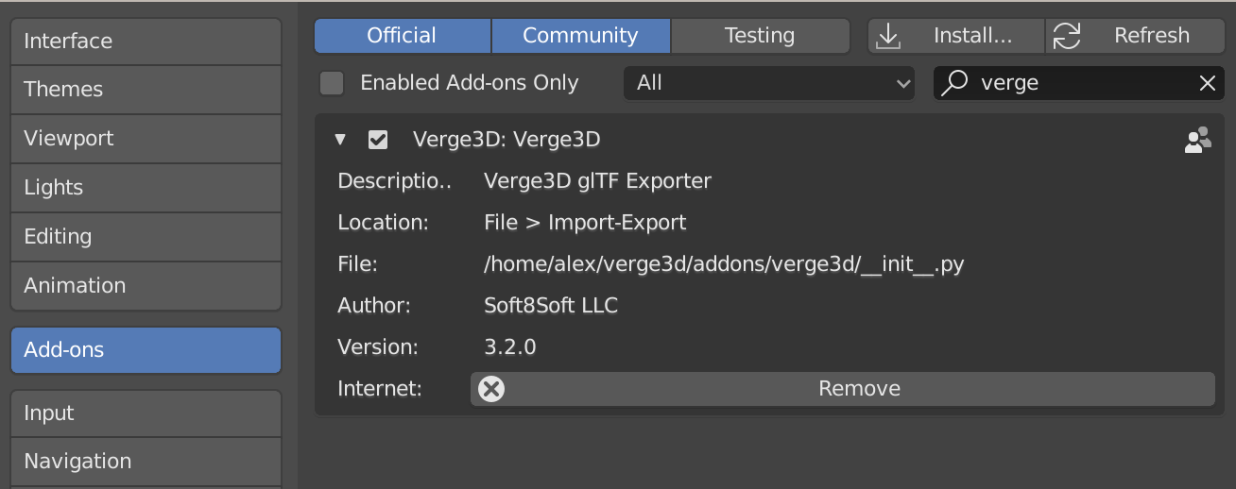Remove the Verge3D add-on
This screenshot has width=1236, height=489.
843,389
